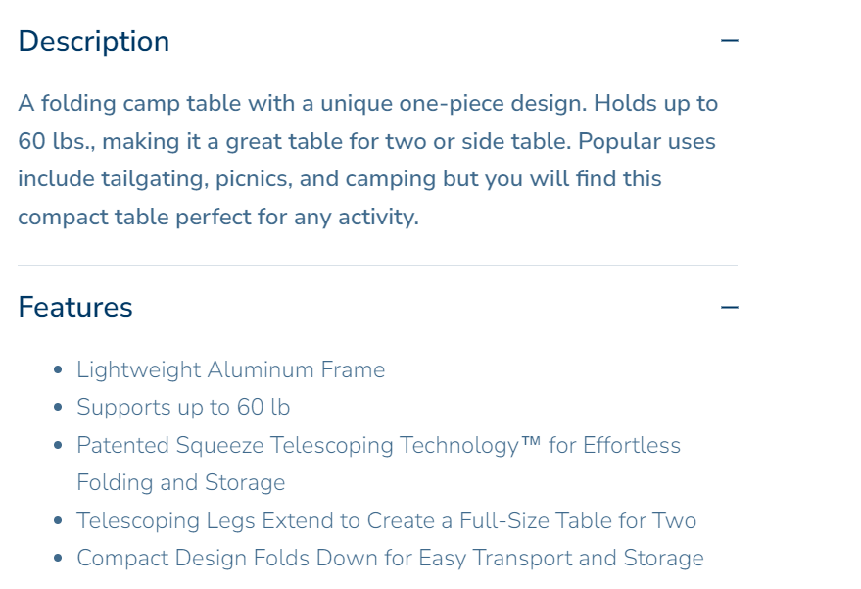Click the Description accordion heading

(x=94, y=41)
